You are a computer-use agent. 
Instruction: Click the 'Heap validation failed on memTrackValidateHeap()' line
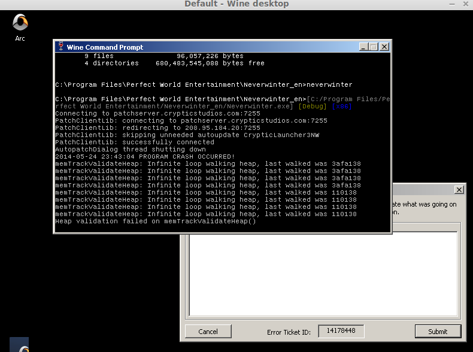pos(155,221)
